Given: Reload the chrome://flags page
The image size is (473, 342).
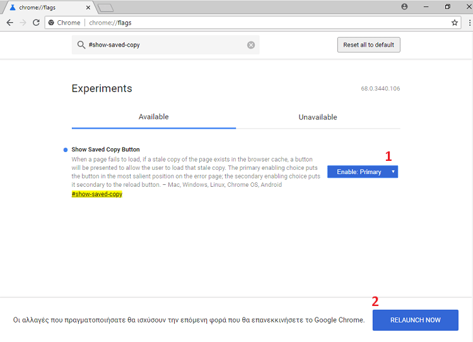Looking at the screenshot, I should 36,23.
